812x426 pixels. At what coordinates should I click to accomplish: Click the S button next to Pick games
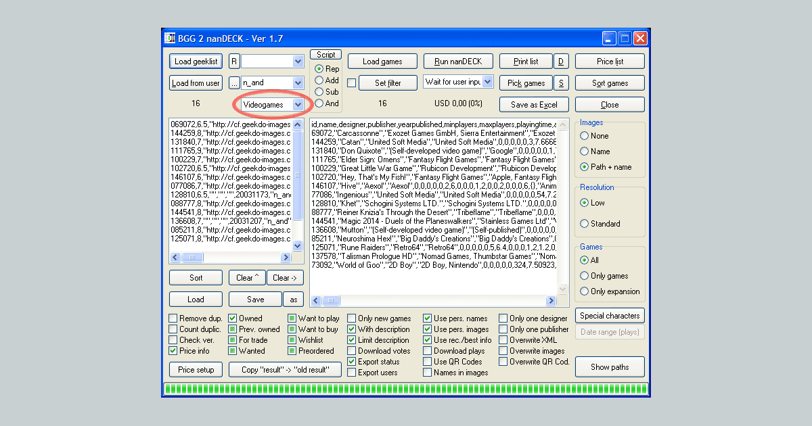[561, 82]
